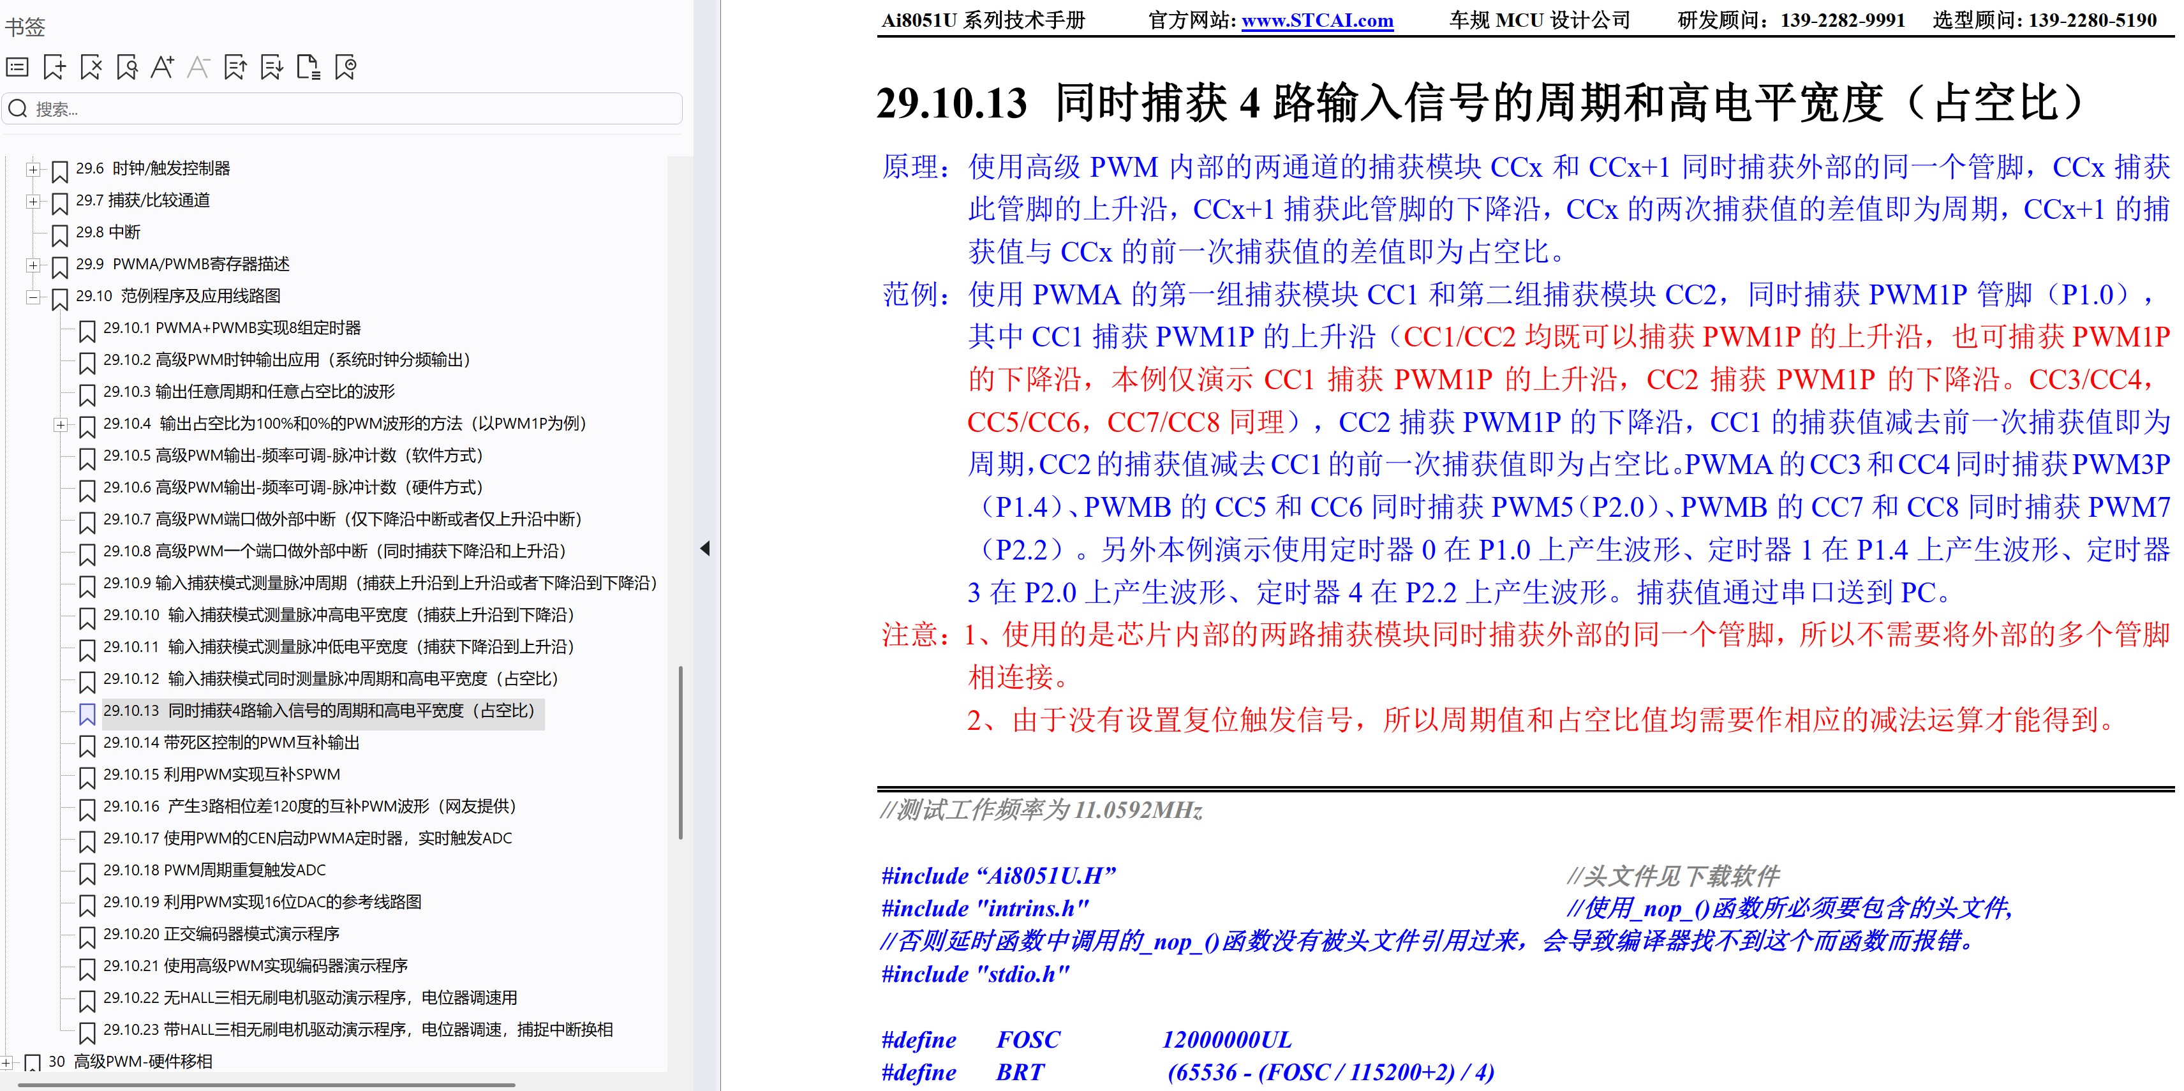Go to bookmark 29.10.9 输入捕获模式测量脉冲周期
Image resolution: width=2184 pixels, height=1091 pixels.
click(x=381, y=583)
